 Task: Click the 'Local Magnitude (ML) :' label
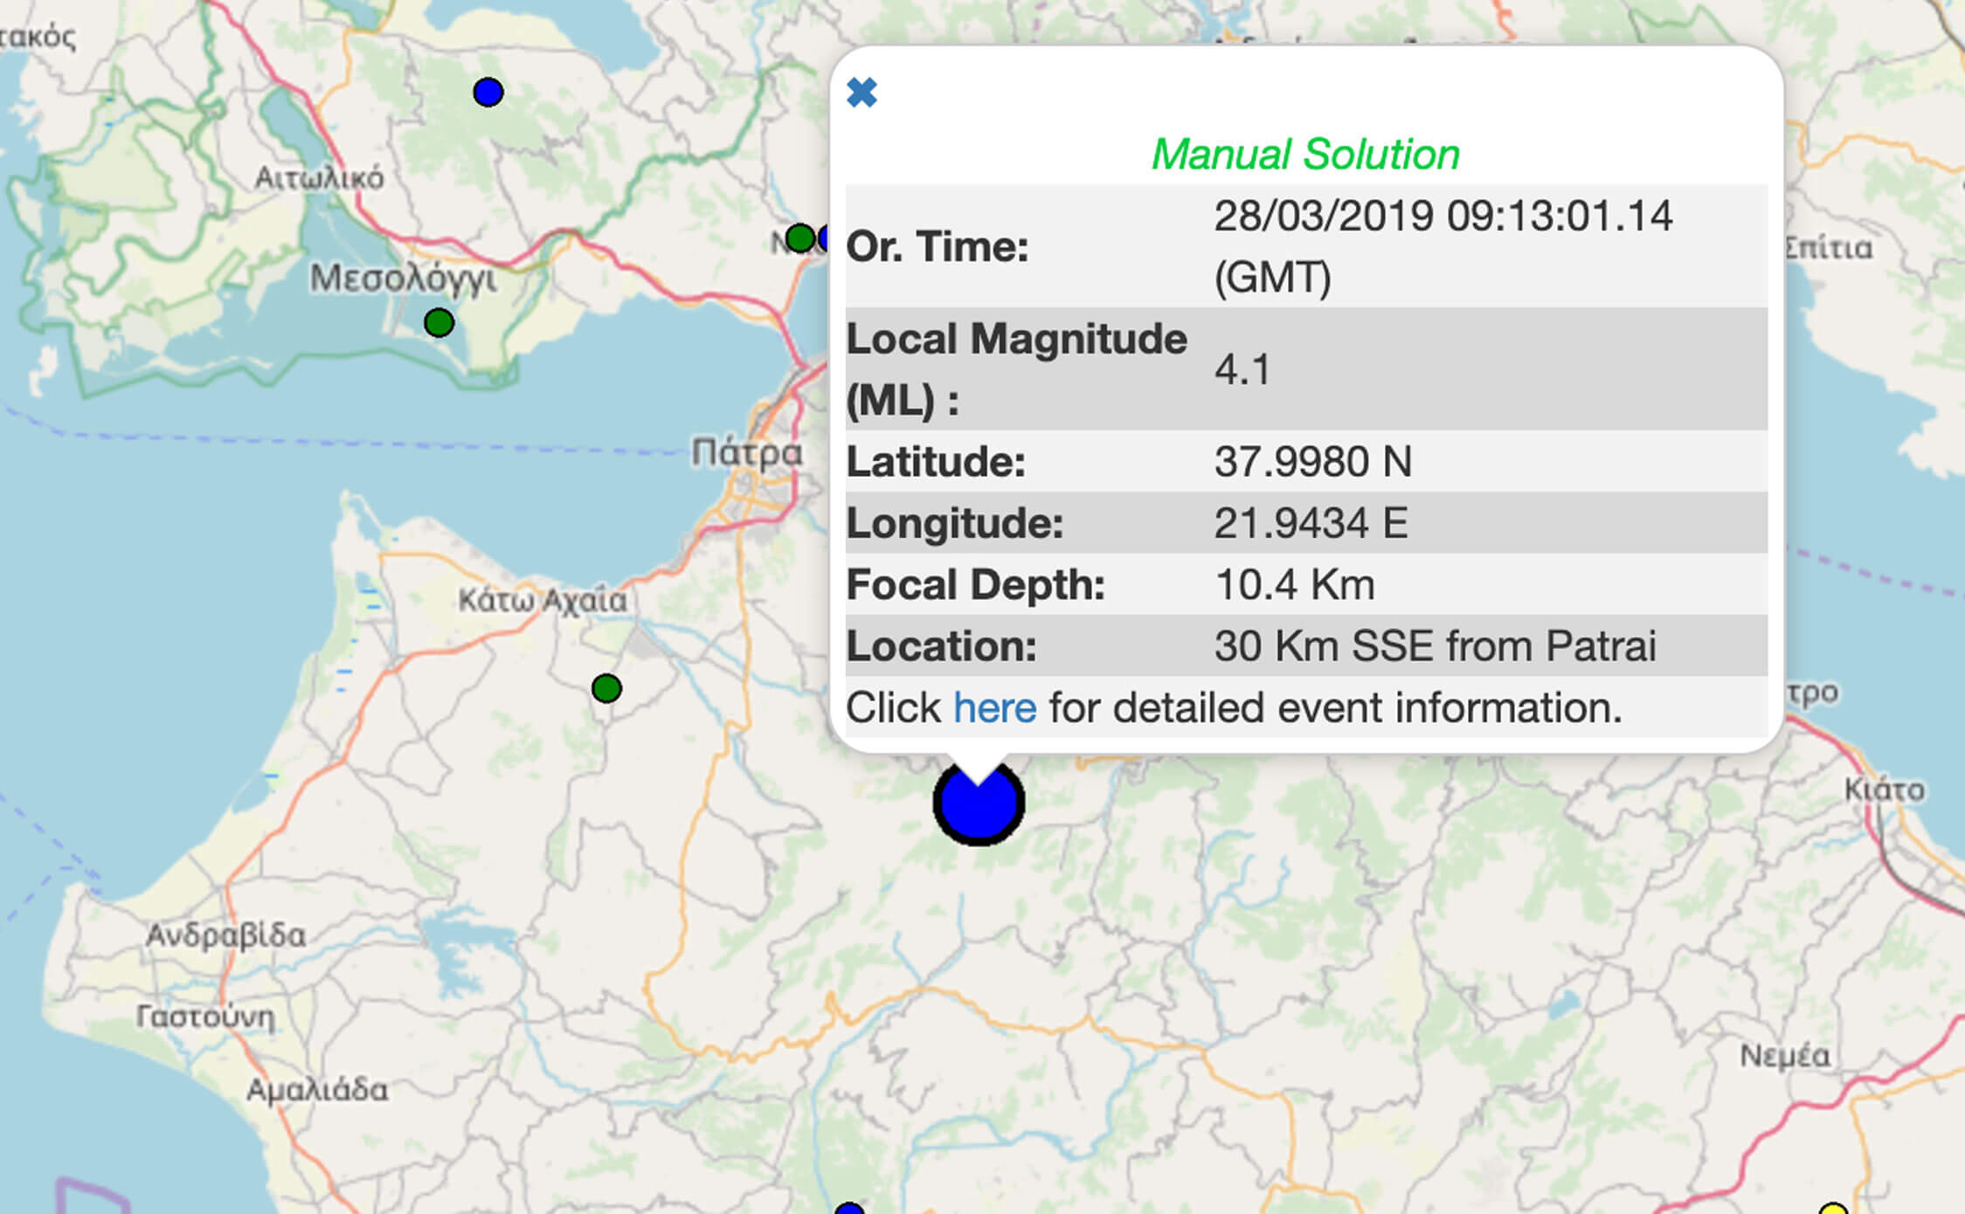point(1017,369)
